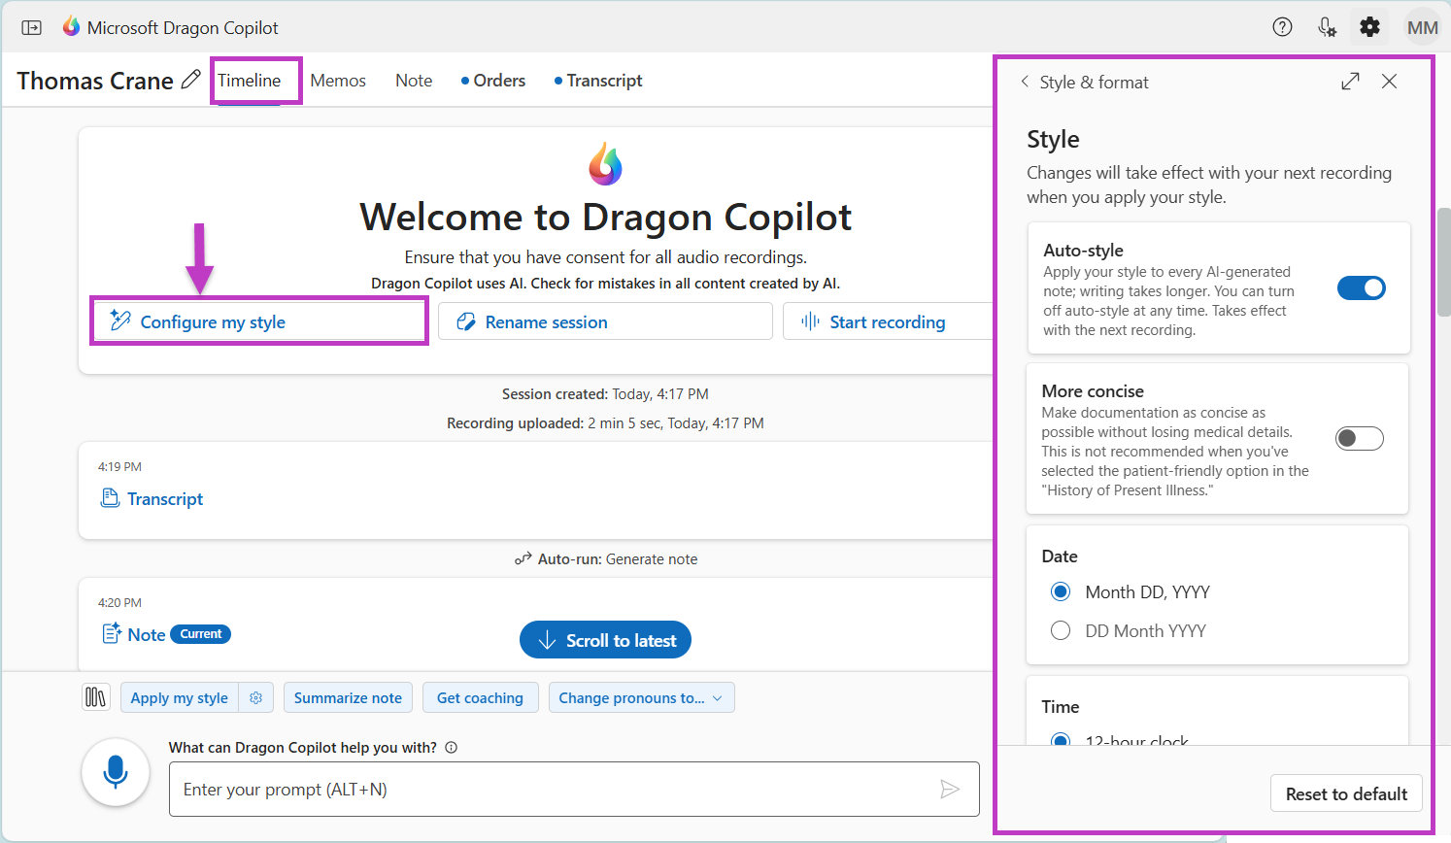1451x843 pixels.
Task: Select DD Month YYYY date format
Action: pos(1061,630)
